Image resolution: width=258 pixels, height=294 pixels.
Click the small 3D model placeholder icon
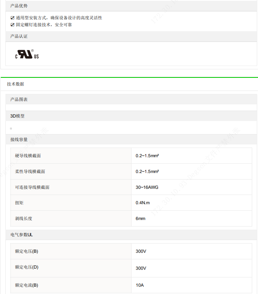(11, 128)
